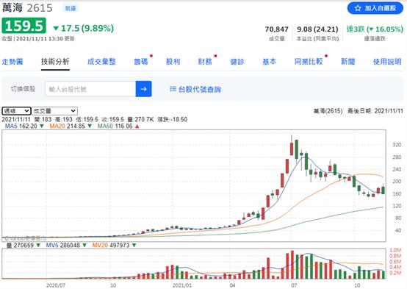This screenshot has height=289, width=407.
Task: Focus the stock code input field
Action: click(x=90, y=89)
